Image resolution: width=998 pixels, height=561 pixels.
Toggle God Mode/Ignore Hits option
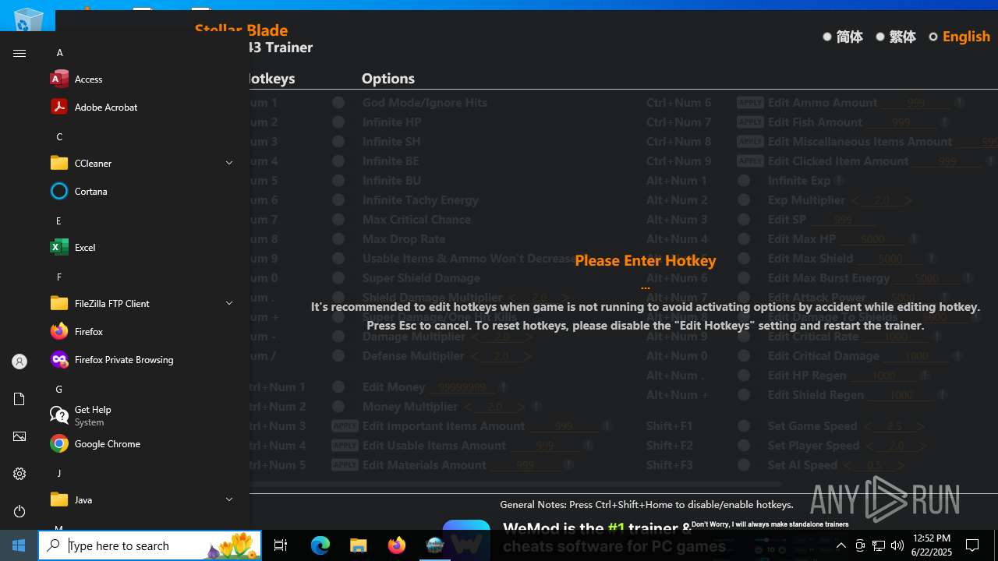(x=338, y=102)
